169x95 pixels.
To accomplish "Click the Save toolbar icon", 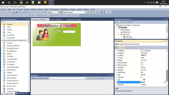I will tap(14, 12).
